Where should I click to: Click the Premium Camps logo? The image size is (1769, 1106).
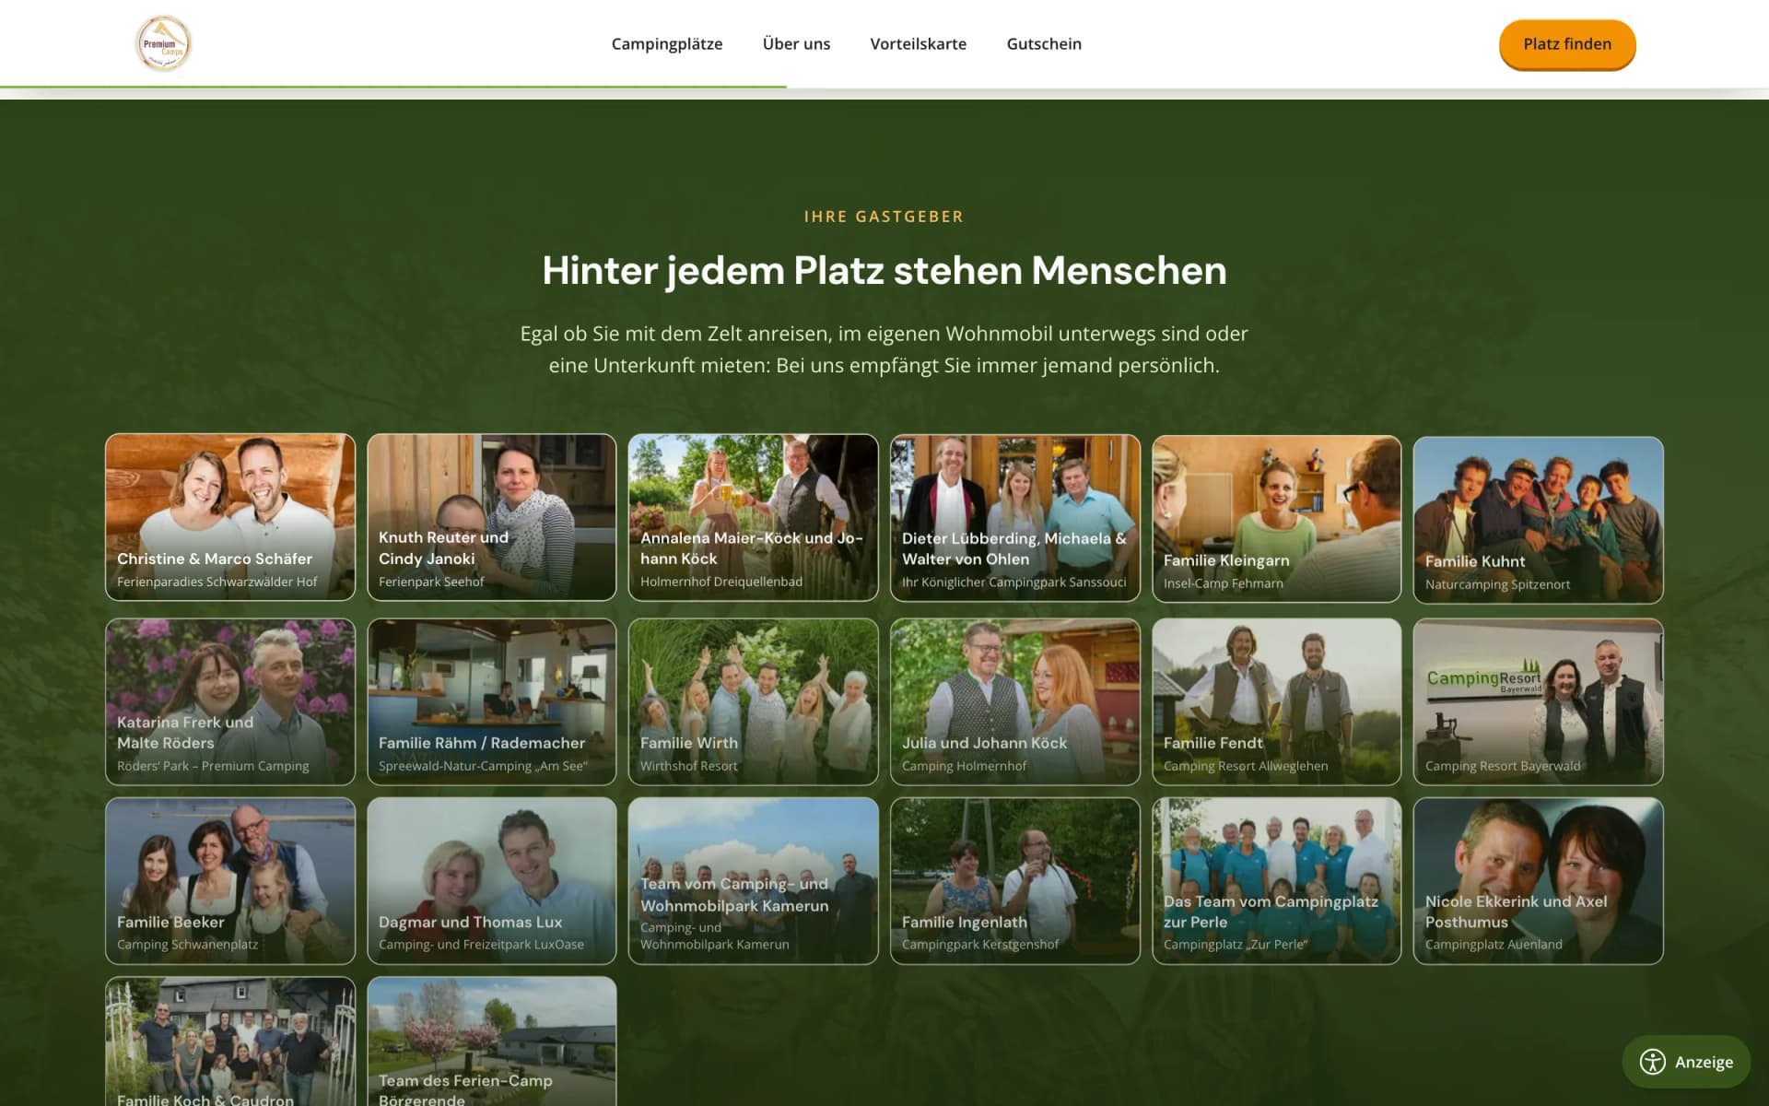pyautogui.click(x=163, y=43)
